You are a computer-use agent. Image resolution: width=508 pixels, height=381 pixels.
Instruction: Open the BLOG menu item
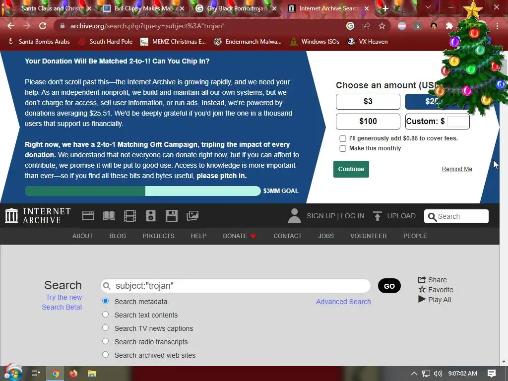(118, 236)
